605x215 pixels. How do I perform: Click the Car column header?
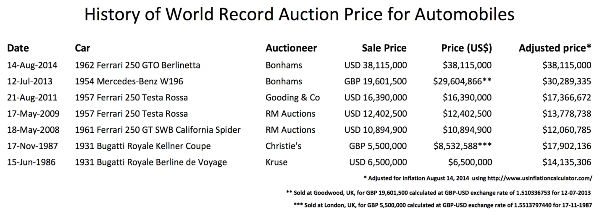click(82, 48)
